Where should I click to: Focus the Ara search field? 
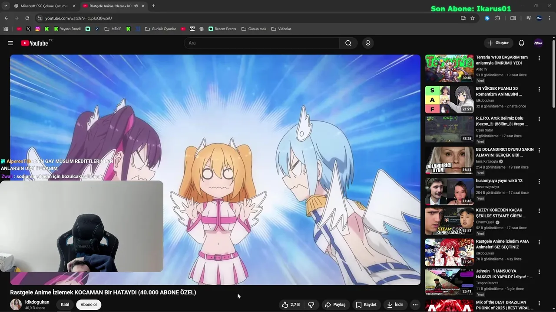coord(261,43)
